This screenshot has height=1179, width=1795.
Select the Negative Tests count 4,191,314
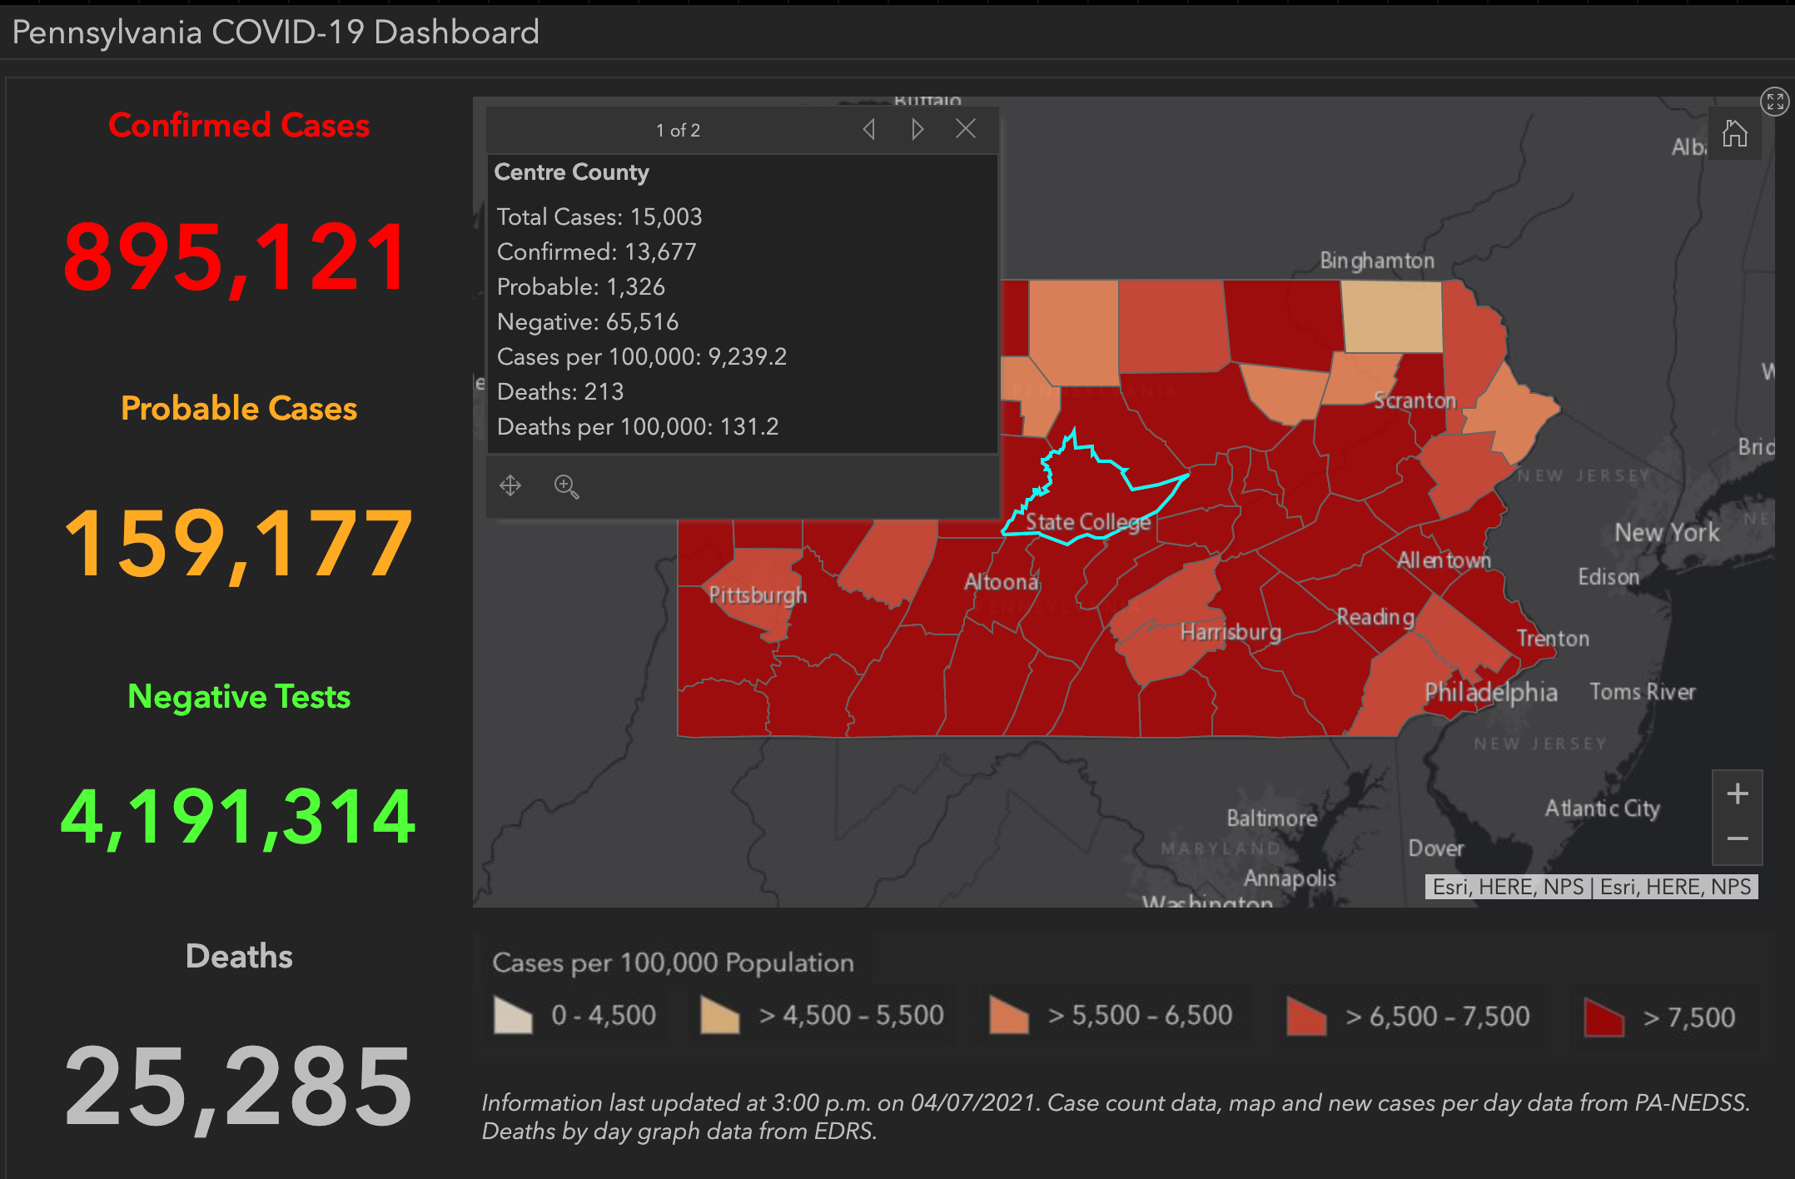[x=238, y=817]
